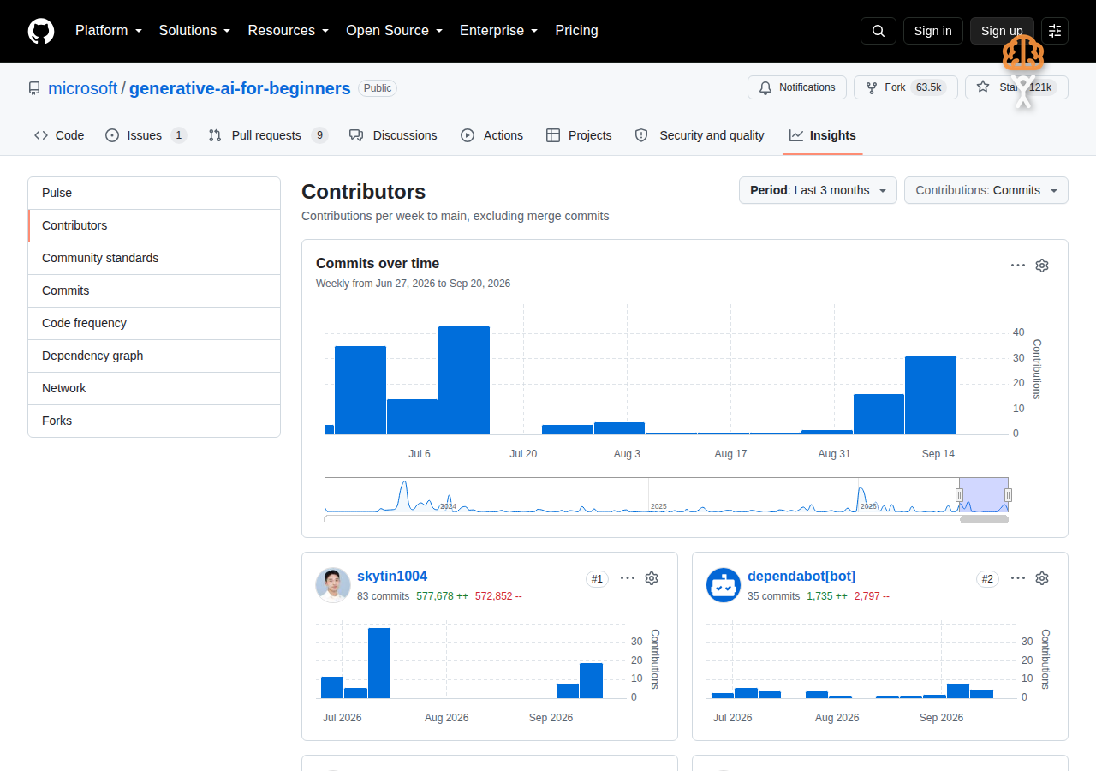Screen dimensions: 1096x771
Task: Switch to the Code tab
Action: (59, 135)
